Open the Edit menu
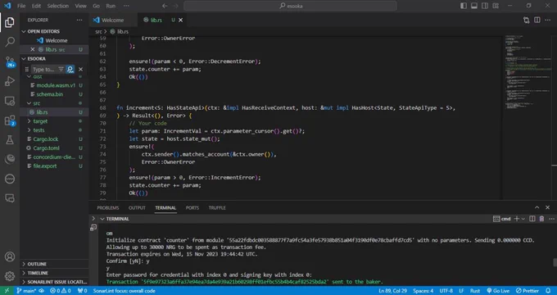 (36, 6)
